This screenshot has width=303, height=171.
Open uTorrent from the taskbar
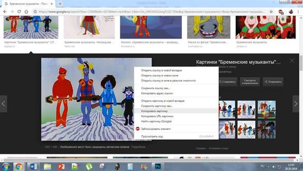[89, 166]
